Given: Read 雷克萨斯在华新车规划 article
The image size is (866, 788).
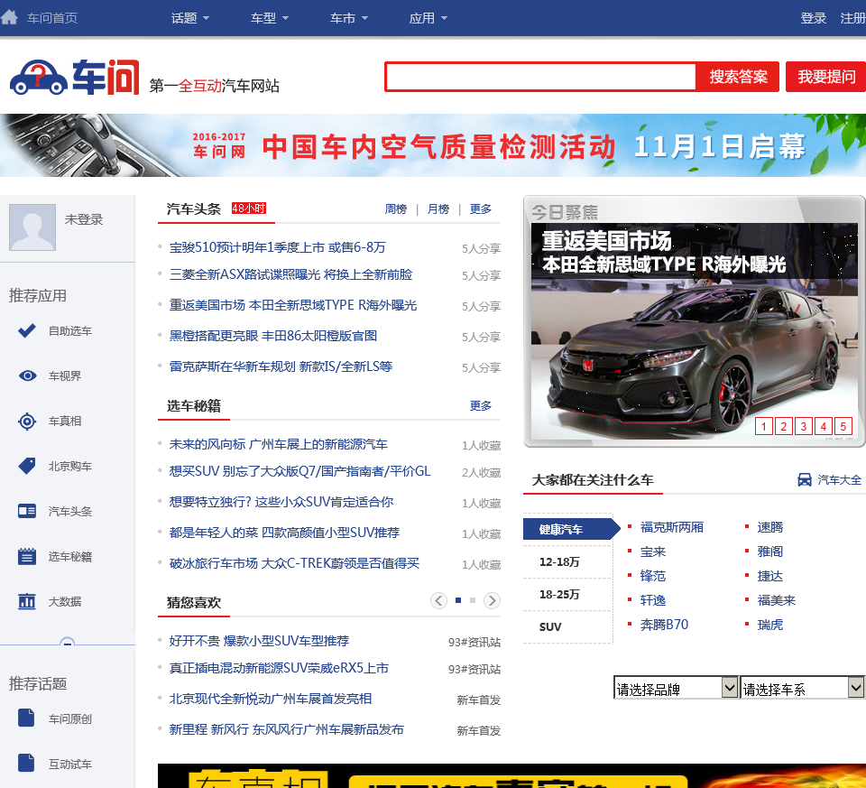Looking at the screenshot, I should tap(281, 366).
